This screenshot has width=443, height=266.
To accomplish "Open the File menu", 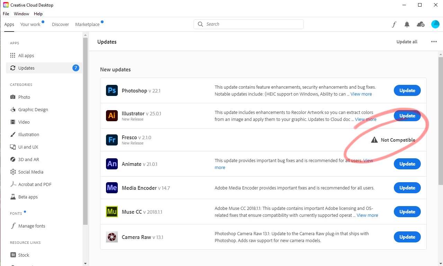I will point(6,14).
